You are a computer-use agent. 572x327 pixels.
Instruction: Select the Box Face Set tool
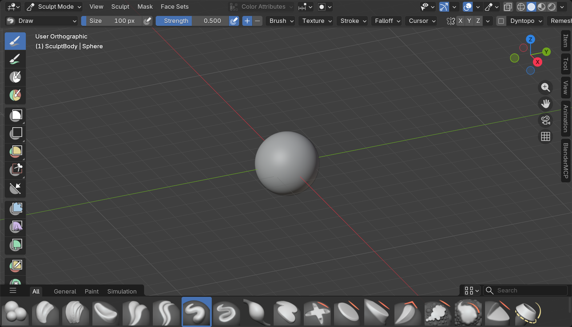pyautogui.click(x=15, y=152)
